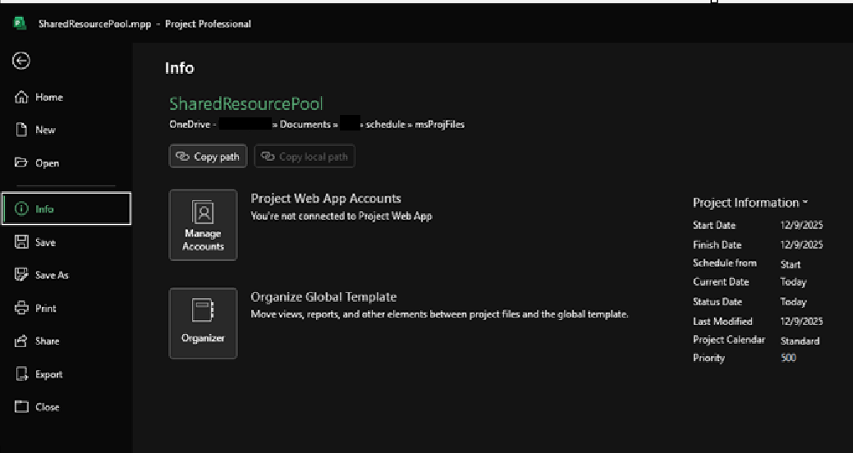The image size is (853, 453).
Task: Click the link icon on Copy path
Action: coord(182,157)
